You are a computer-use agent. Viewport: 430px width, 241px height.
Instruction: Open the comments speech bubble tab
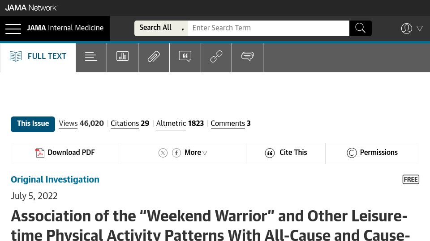pos(247,57)
